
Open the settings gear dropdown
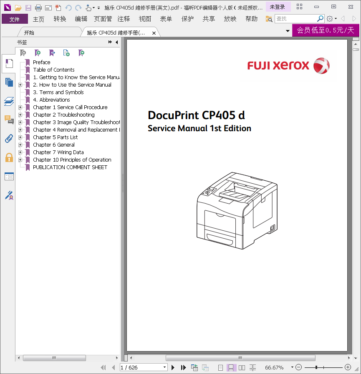332,19
